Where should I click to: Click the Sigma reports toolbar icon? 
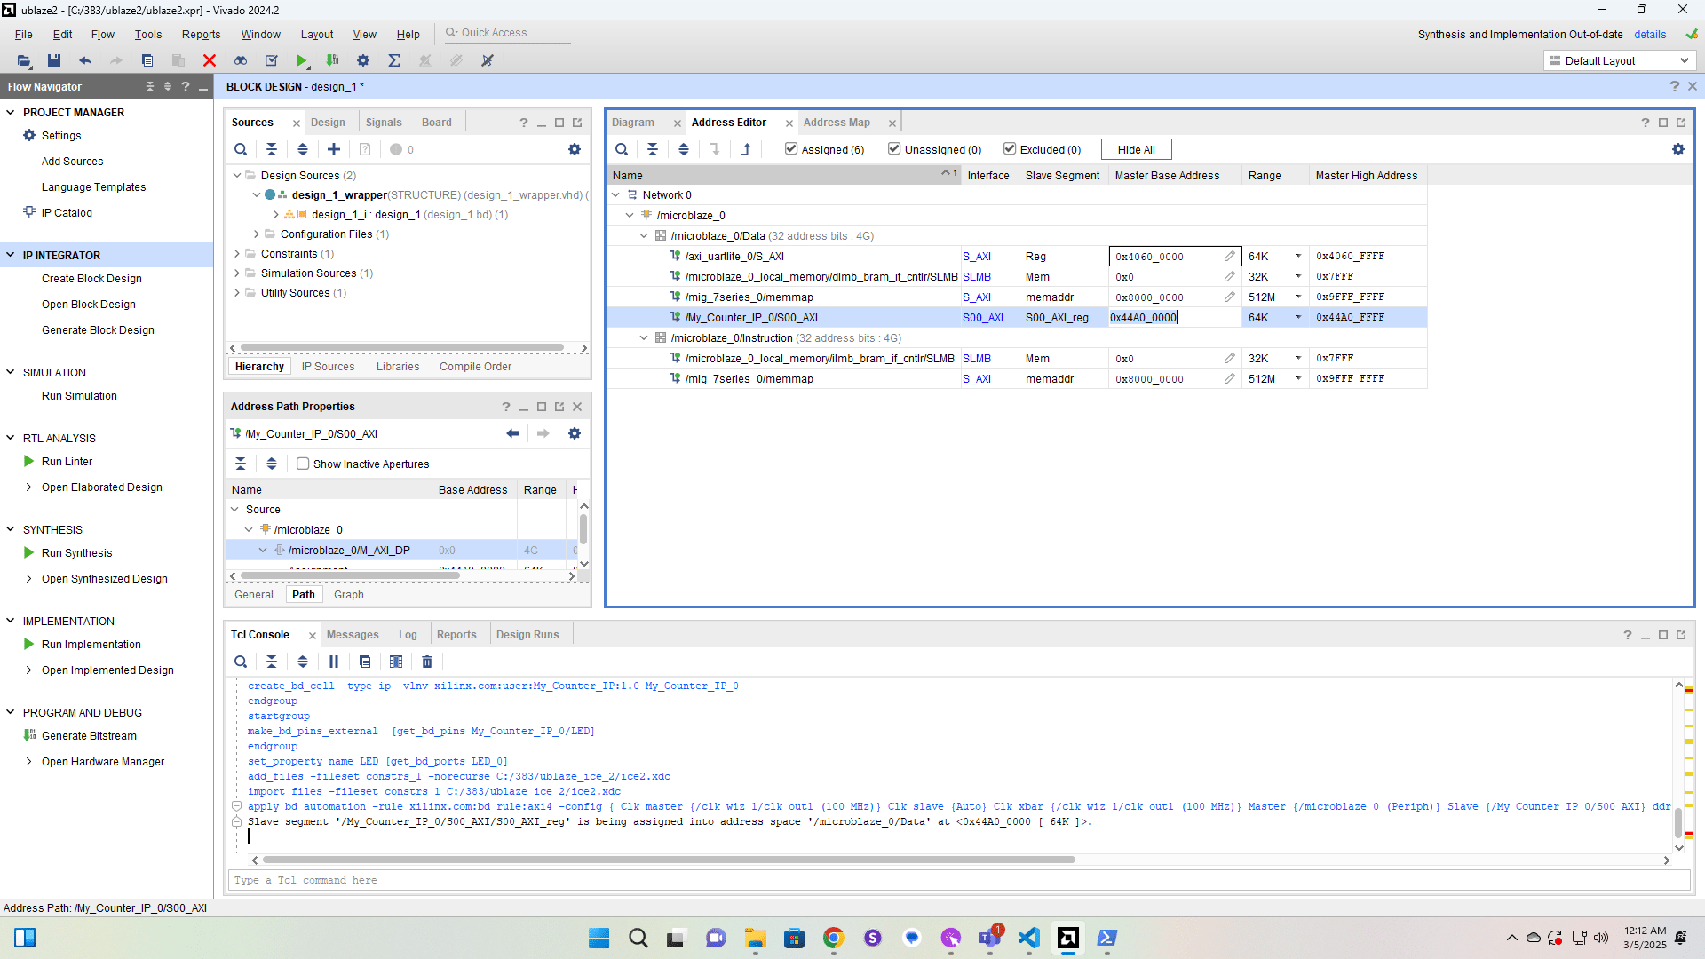[x=394, y=60]
